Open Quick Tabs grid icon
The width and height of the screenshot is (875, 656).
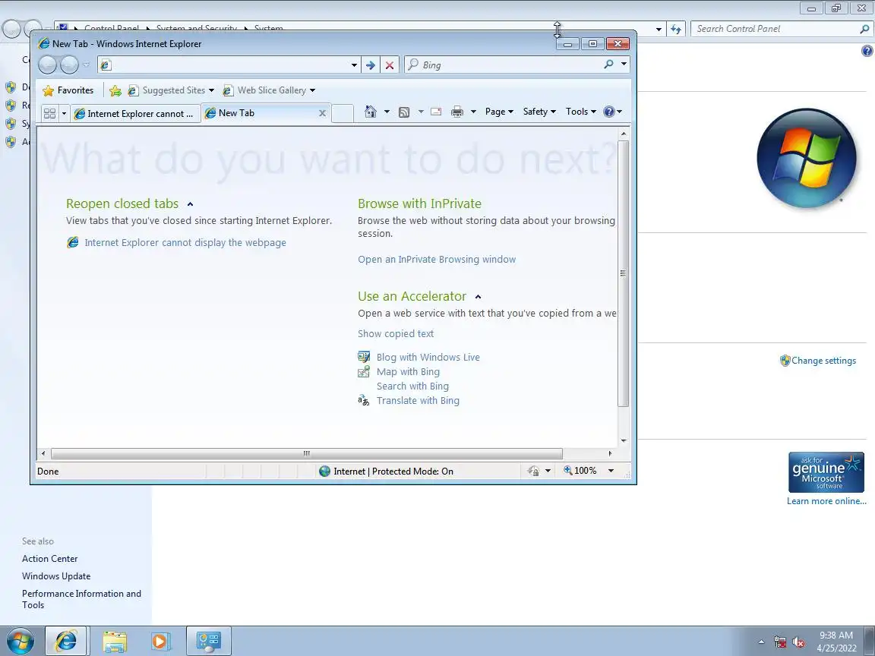[49, 113]
